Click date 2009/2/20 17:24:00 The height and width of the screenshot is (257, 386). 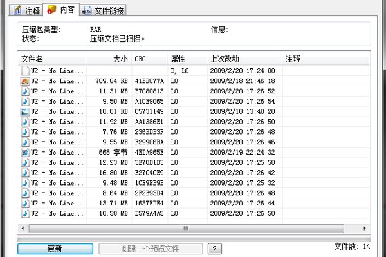tap(243, 71)
